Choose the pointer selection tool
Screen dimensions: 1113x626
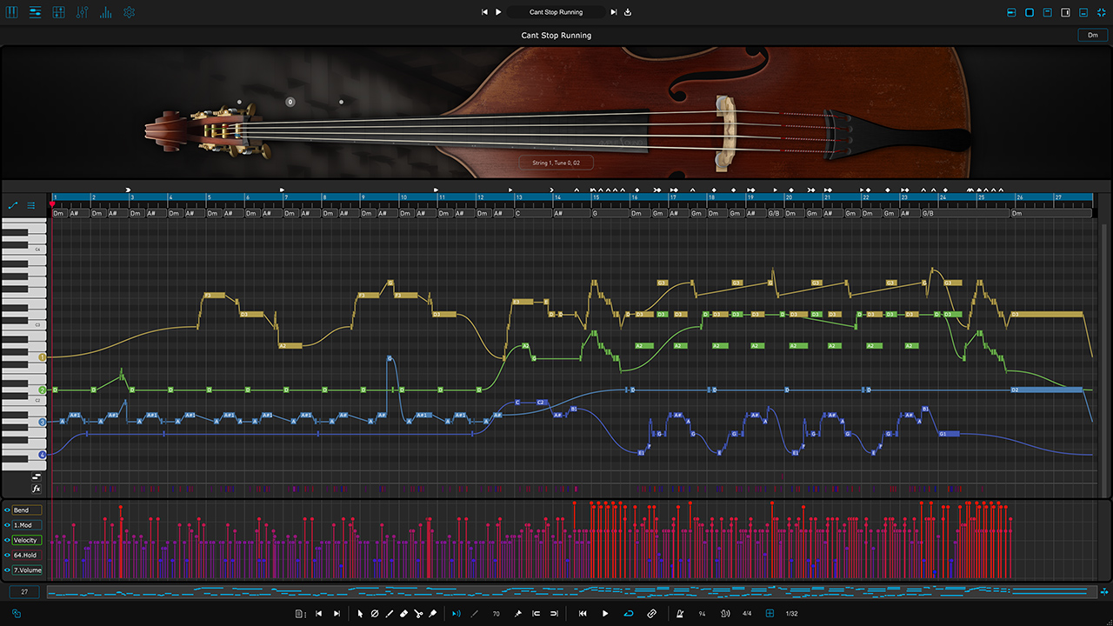(x=360, y=614)
